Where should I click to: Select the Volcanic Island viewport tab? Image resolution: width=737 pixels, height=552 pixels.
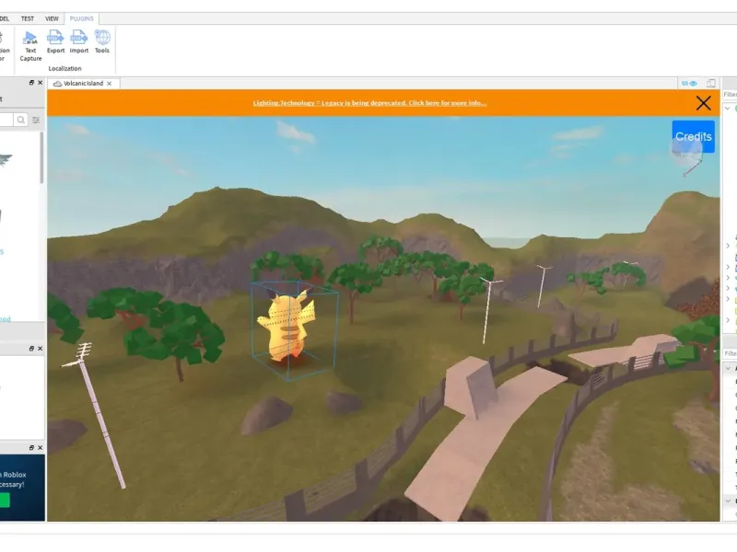83,84
